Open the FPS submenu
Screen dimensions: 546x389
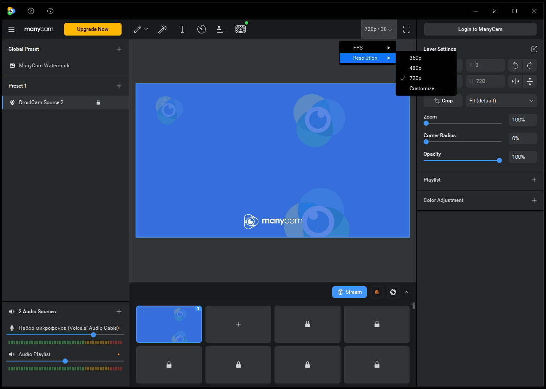tap(367, 48)
